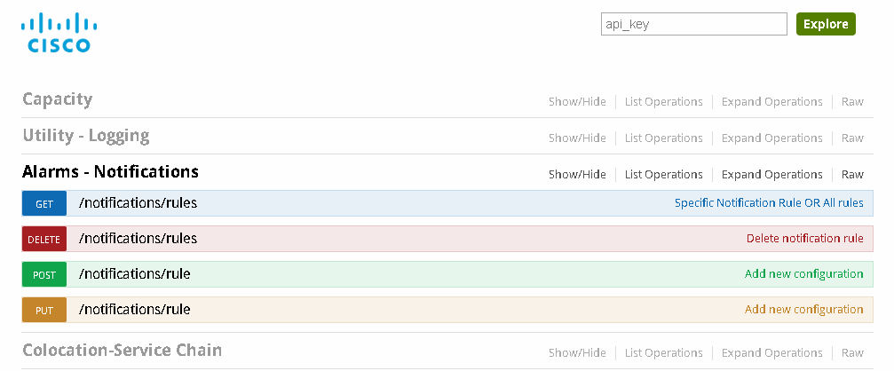Image resolution: width=894 pixels, height=371 pixels.
Task: Open the Raw link for Capacity
Action: click(852, 102)
